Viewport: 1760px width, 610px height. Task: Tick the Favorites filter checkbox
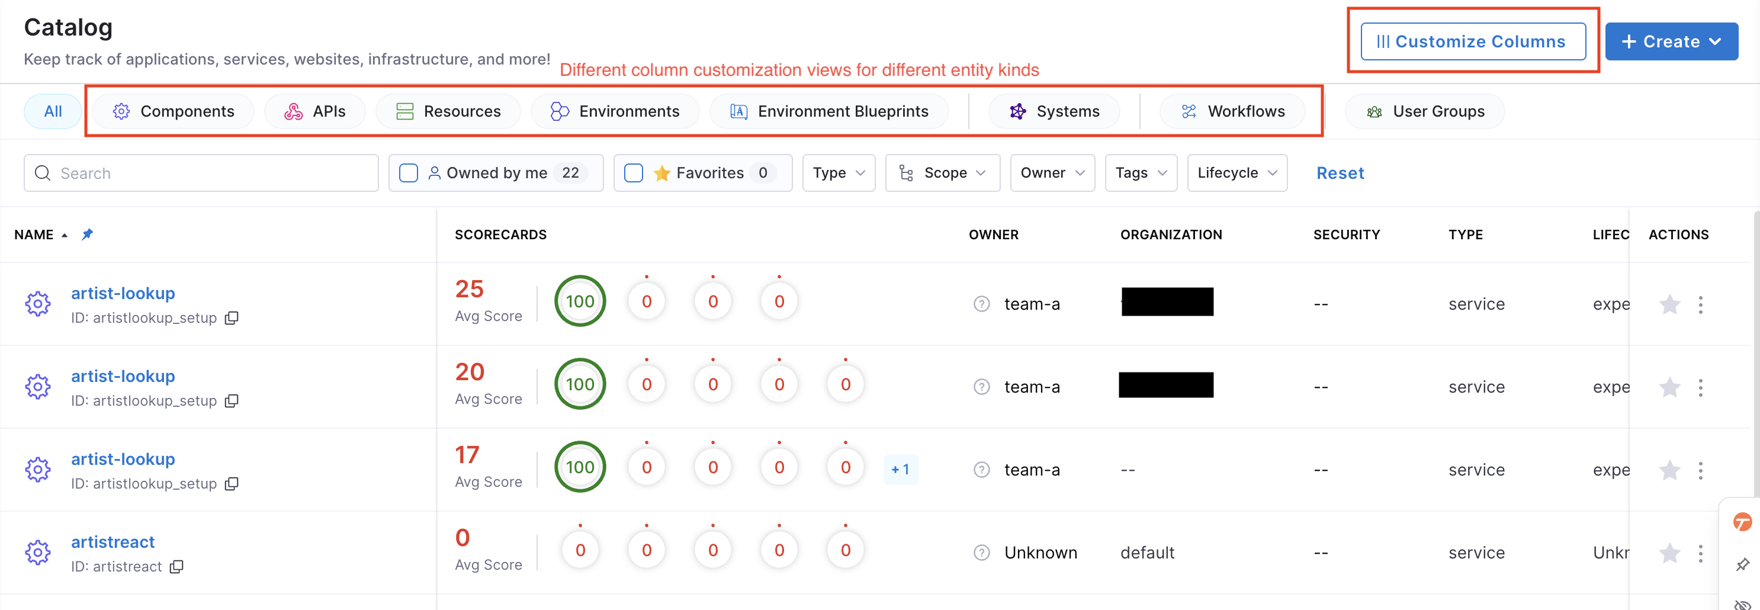(x=634, y=174)
